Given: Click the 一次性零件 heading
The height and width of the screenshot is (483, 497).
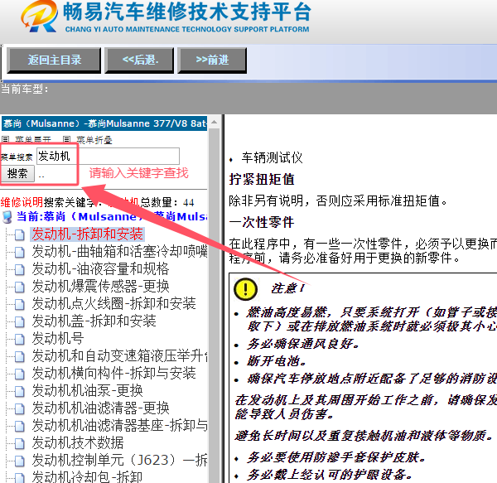Looking at the screenshot, I should (x=262, y=222).
